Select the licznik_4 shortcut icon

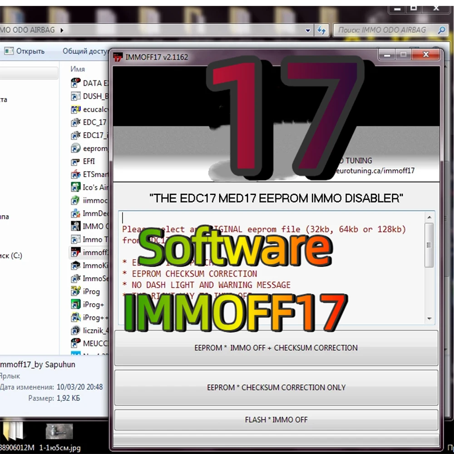[x=75, y=331]
